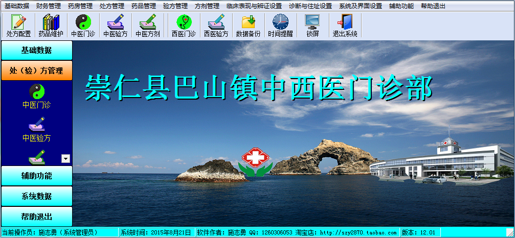
Task: Click the sidebar scroll-down arrow
Action: click(x=65, y=159)
